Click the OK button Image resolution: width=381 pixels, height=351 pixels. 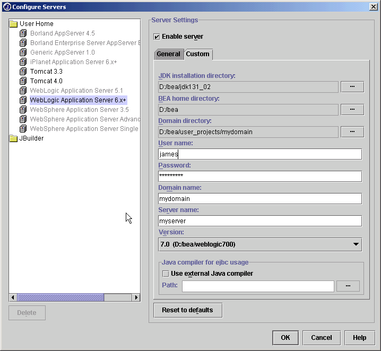click(285, 338)
